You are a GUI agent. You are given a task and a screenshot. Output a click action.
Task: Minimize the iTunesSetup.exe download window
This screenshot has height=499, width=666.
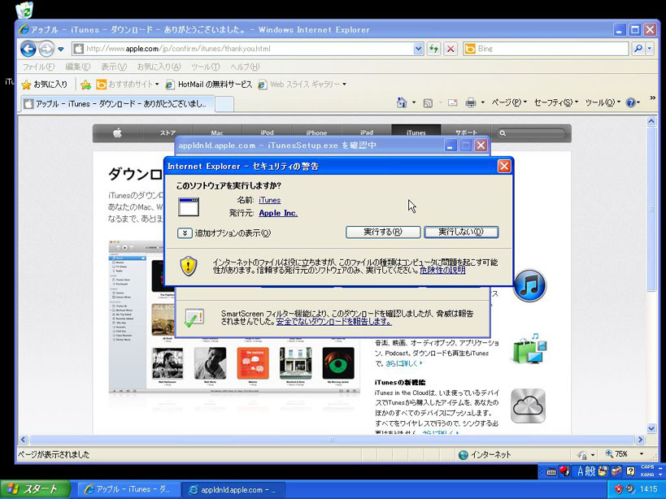pos(451,145)
